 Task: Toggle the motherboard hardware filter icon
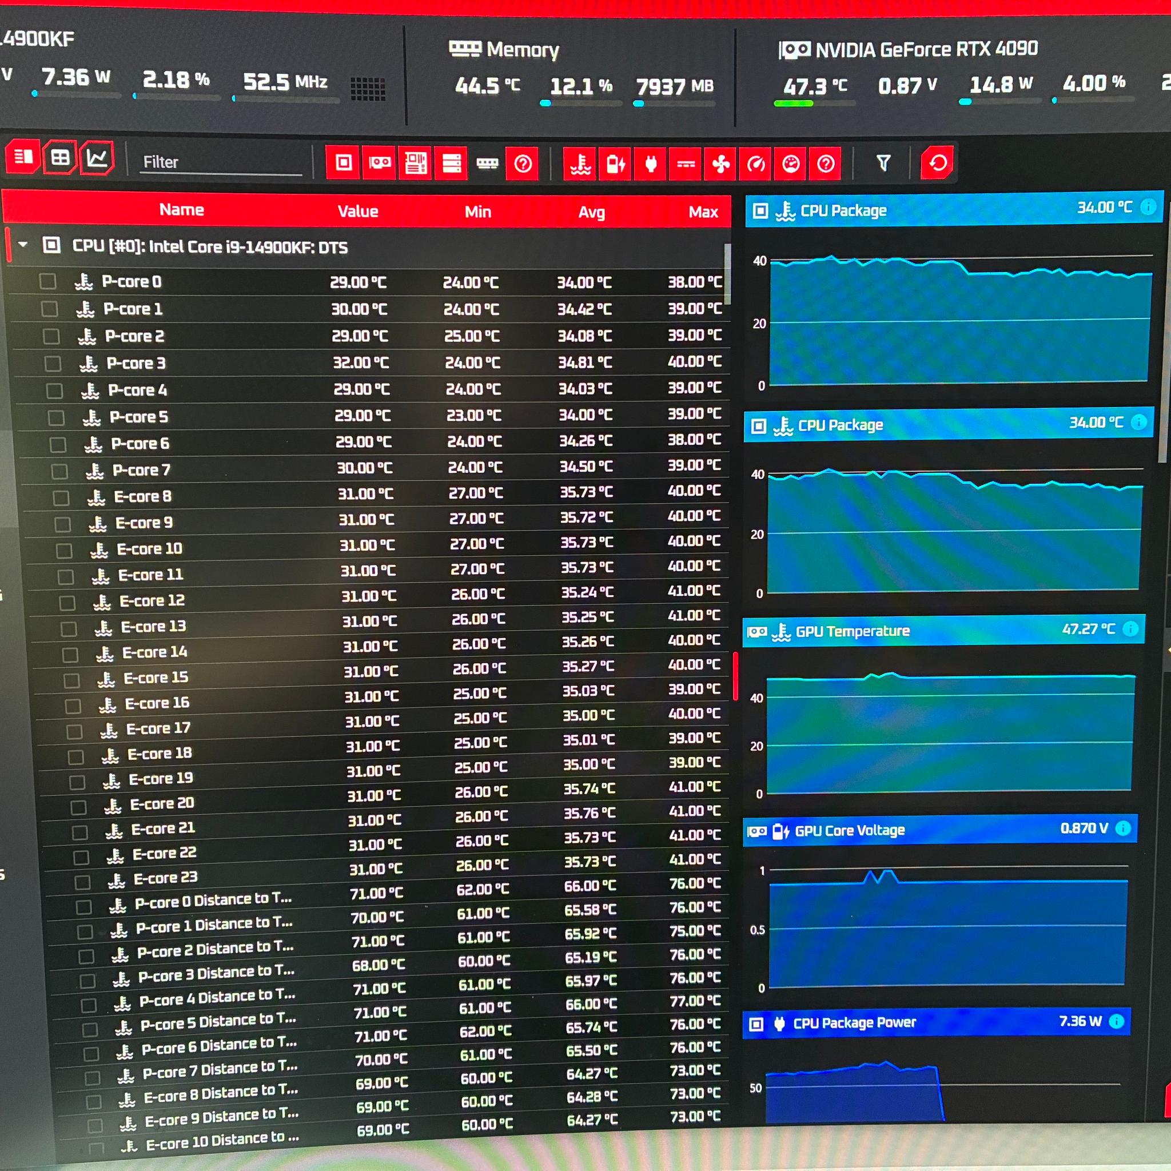[415, 163]
